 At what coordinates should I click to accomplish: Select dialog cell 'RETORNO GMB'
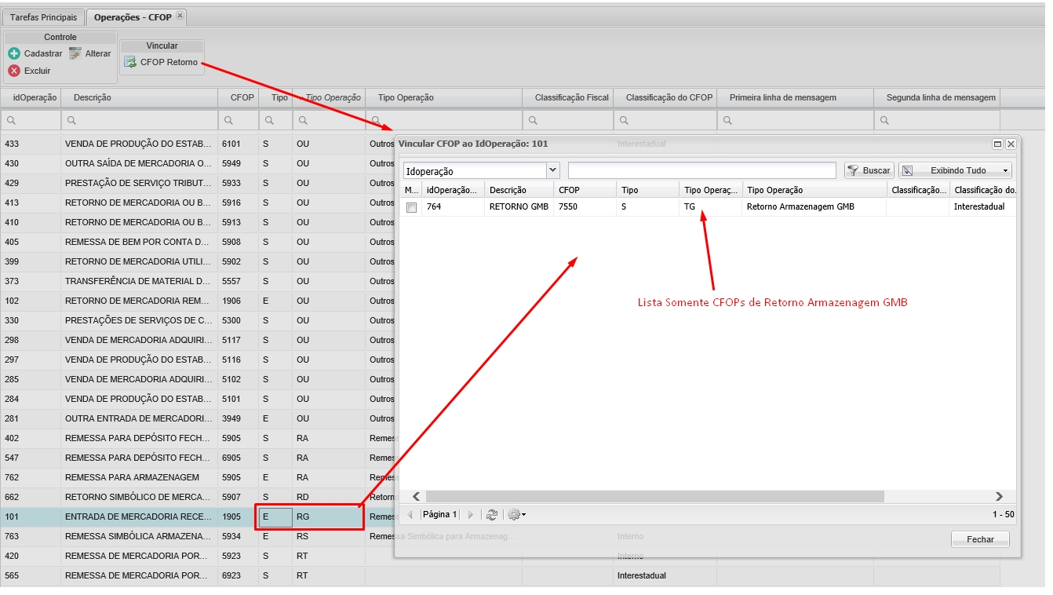[x=519, y=207]
